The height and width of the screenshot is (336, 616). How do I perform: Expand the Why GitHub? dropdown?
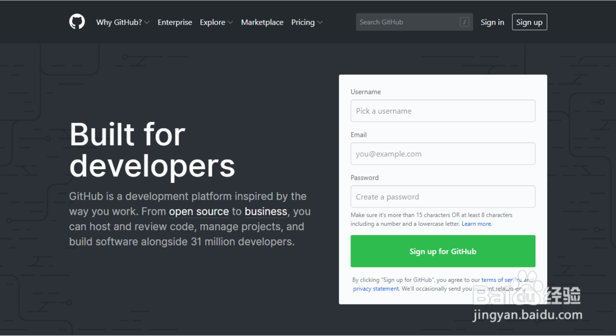click(x=123, y=22)
